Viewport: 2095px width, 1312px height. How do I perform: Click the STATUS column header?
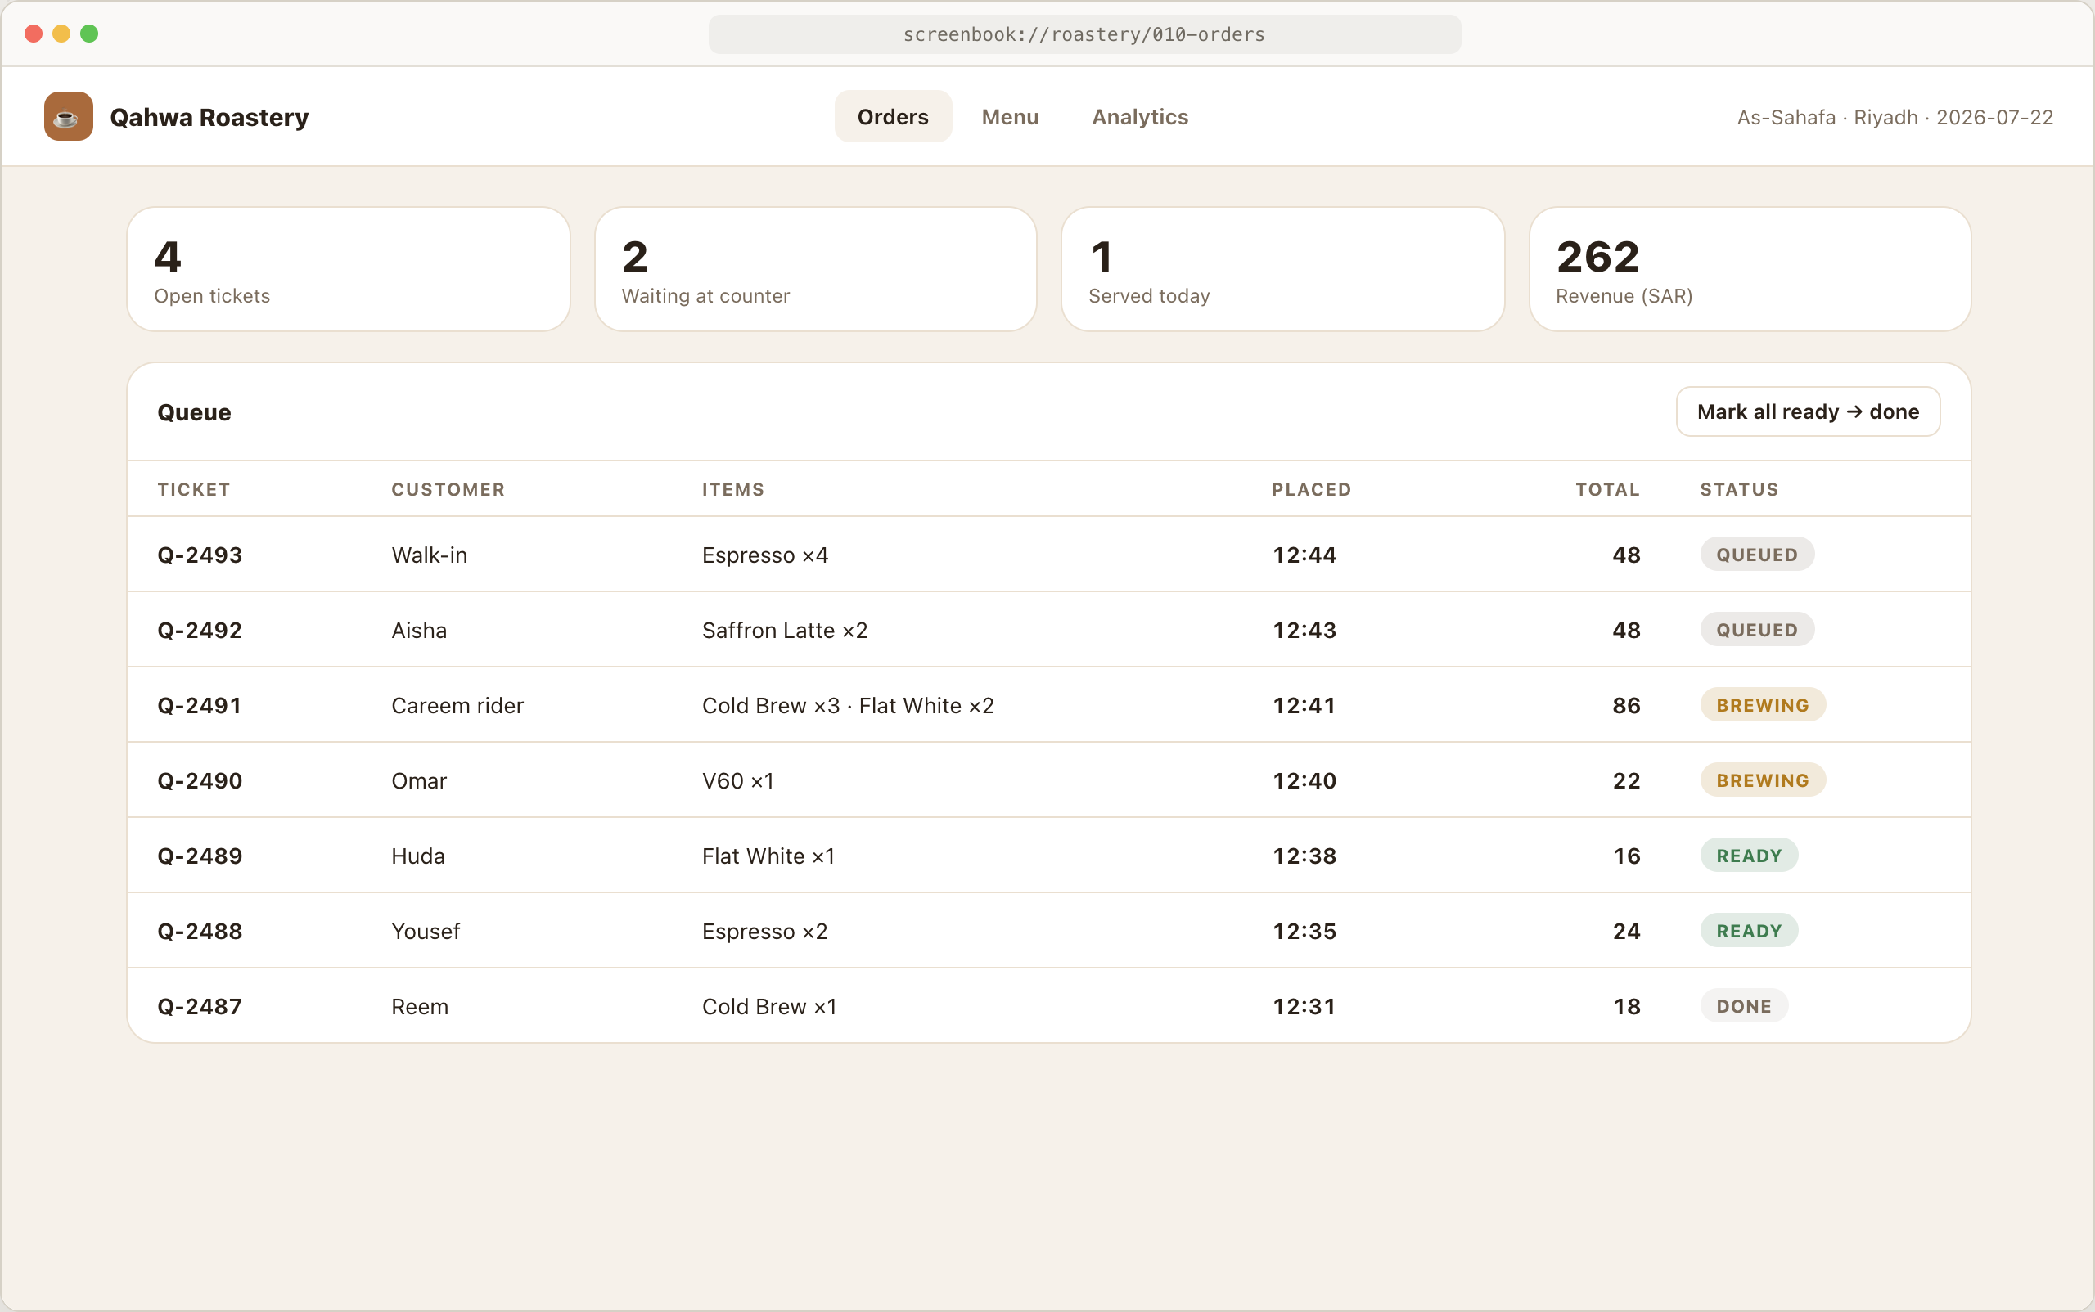(x=1739, y=489)
